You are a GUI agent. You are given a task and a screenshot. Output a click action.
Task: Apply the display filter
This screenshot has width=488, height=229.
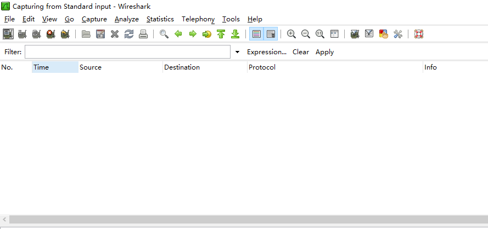(x=324, y=52)
